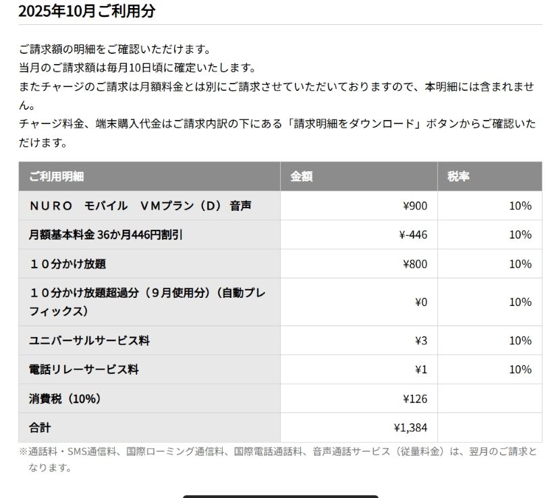
Task: Click the ¥126 tax amount
Action: (414, 398)
